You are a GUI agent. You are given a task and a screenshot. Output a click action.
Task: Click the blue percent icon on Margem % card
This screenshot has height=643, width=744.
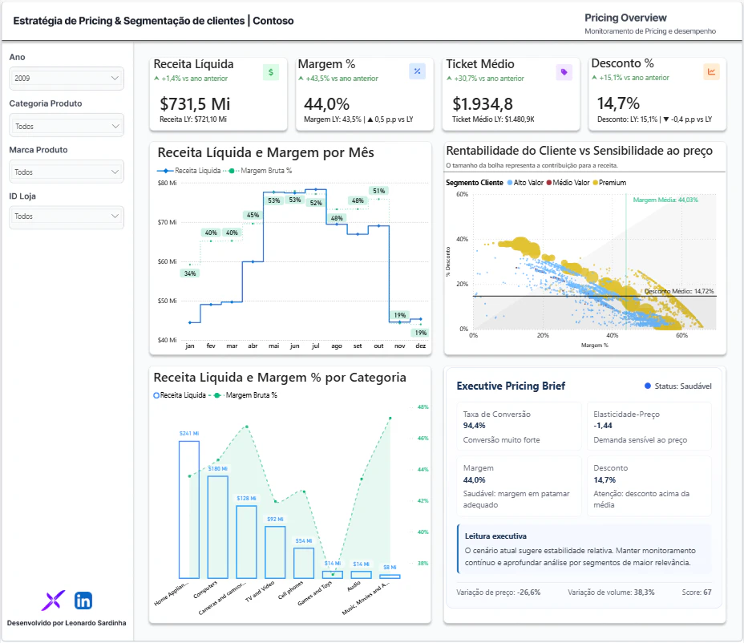pos(417,71)
